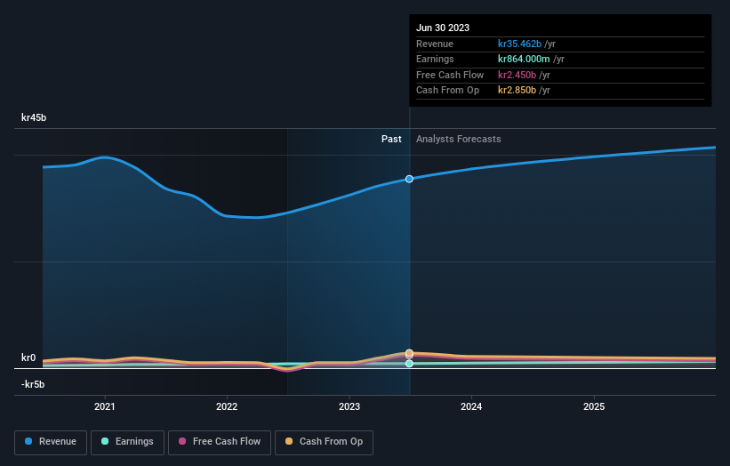Click the kr2.850b cash from op value
Screen dimensions: 730x466
517,91
